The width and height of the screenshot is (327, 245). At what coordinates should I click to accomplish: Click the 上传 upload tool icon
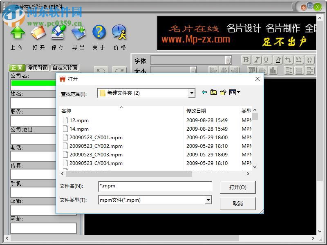point(17,33)
